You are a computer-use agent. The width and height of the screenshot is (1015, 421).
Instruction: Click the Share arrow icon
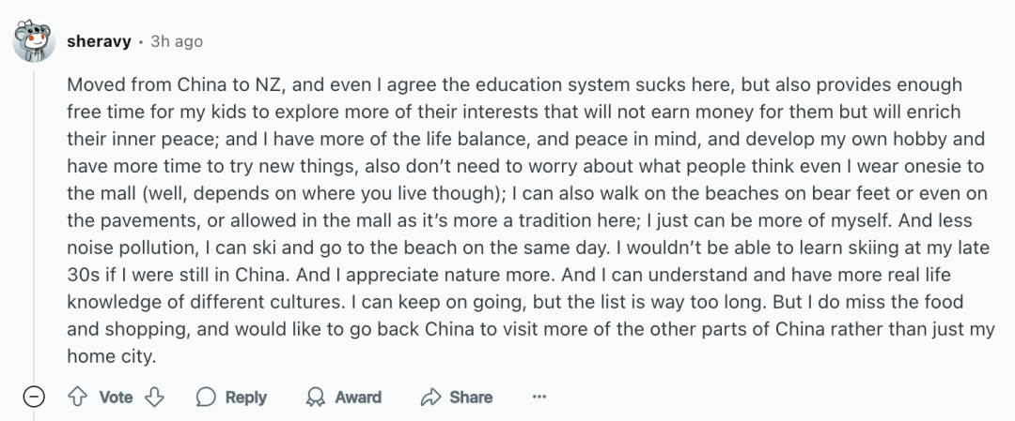pyautogui.click(x=430, y=398)
